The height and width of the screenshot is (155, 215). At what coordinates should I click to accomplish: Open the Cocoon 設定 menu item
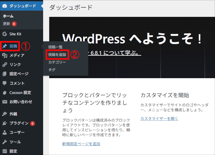20,93
